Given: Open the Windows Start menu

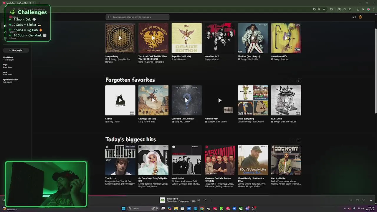Looking at the screenshot, I should click(x=123, y=208).
